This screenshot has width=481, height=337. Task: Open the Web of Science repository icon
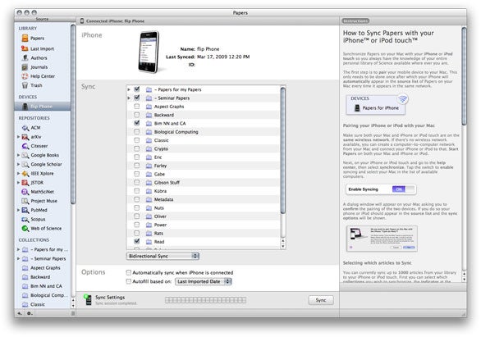[x=25, y=228]
